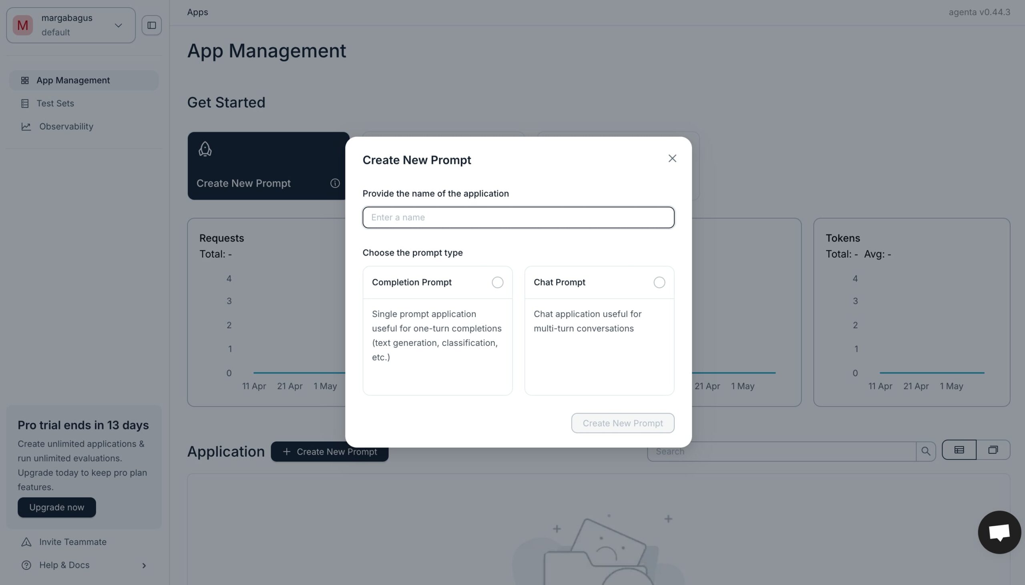Click the rocket icon on Create New Prompt card
Screen dimensions: 1025x585
click(x=205, y=149)
